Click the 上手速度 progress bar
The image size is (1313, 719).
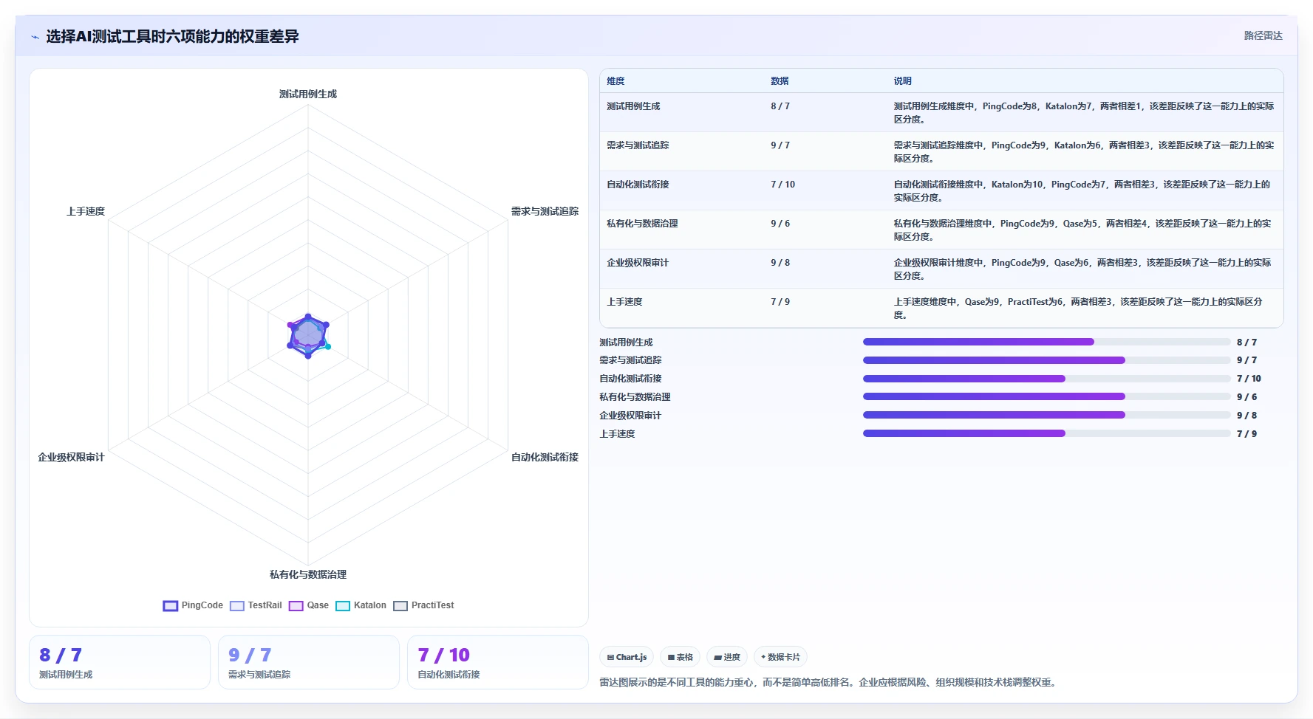[x=1047, y=433]
